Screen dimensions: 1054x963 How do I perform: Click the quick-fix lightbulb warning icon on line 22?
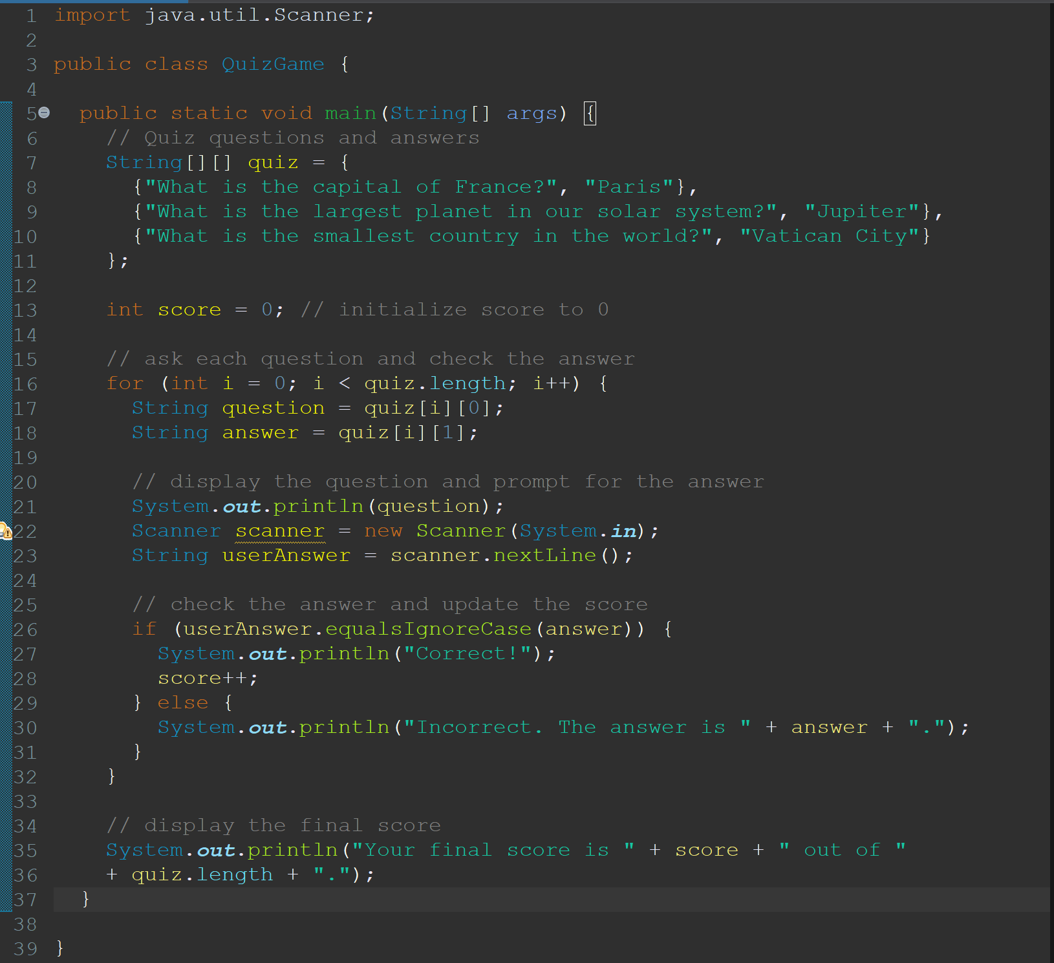pyautogui.click(x=6, y=531)
